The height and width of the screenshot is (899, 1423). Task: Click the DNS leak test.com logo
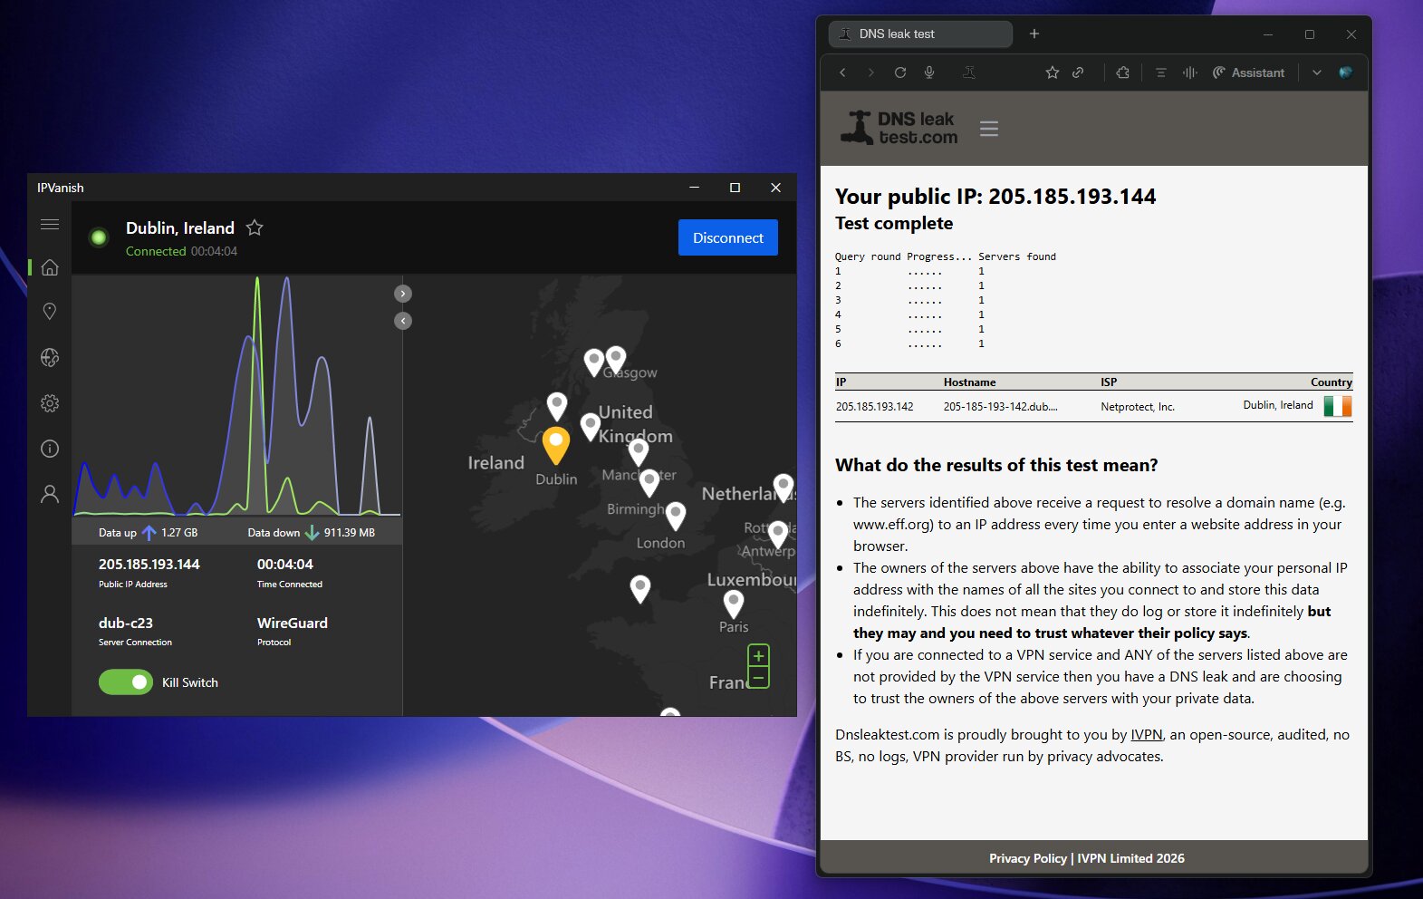tap(899, 128)
